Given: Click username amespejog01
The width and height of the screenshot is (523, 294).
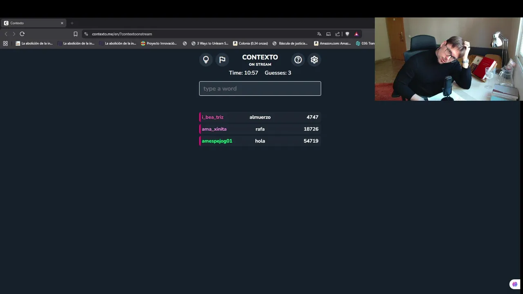Looking at the screenshot, I should point(217,141).
